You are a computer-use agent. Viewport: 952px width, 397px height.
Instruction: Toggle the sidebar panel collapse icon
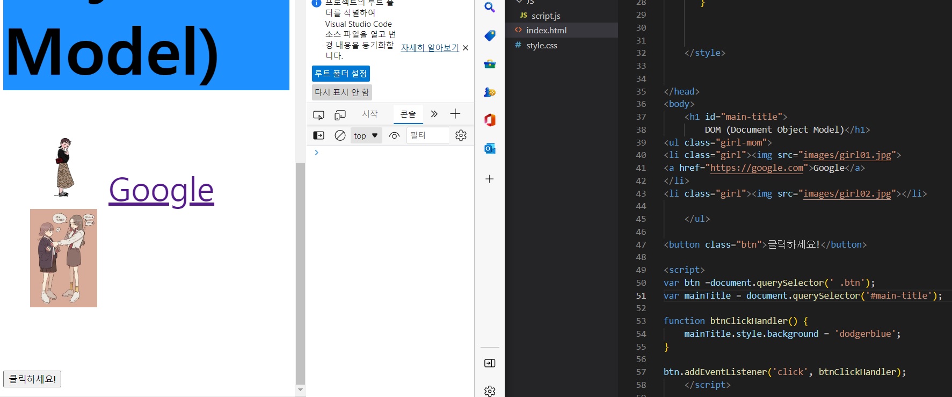click(490, 363)
